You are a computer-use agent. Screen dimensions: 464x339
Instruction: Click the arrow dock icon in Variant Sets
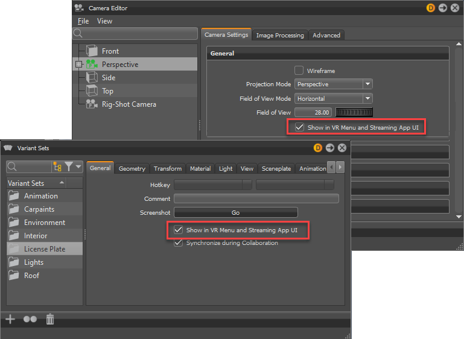coord(330,148)
